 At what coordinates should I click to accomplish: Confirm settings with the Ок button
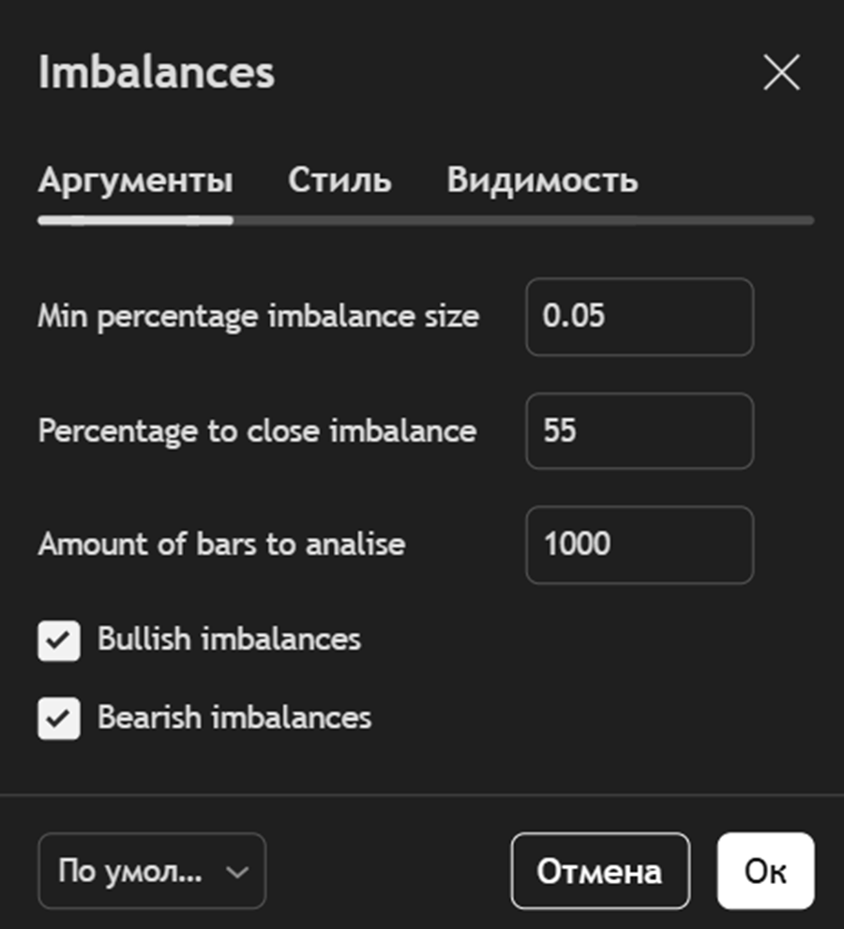[x=765, y=872]
